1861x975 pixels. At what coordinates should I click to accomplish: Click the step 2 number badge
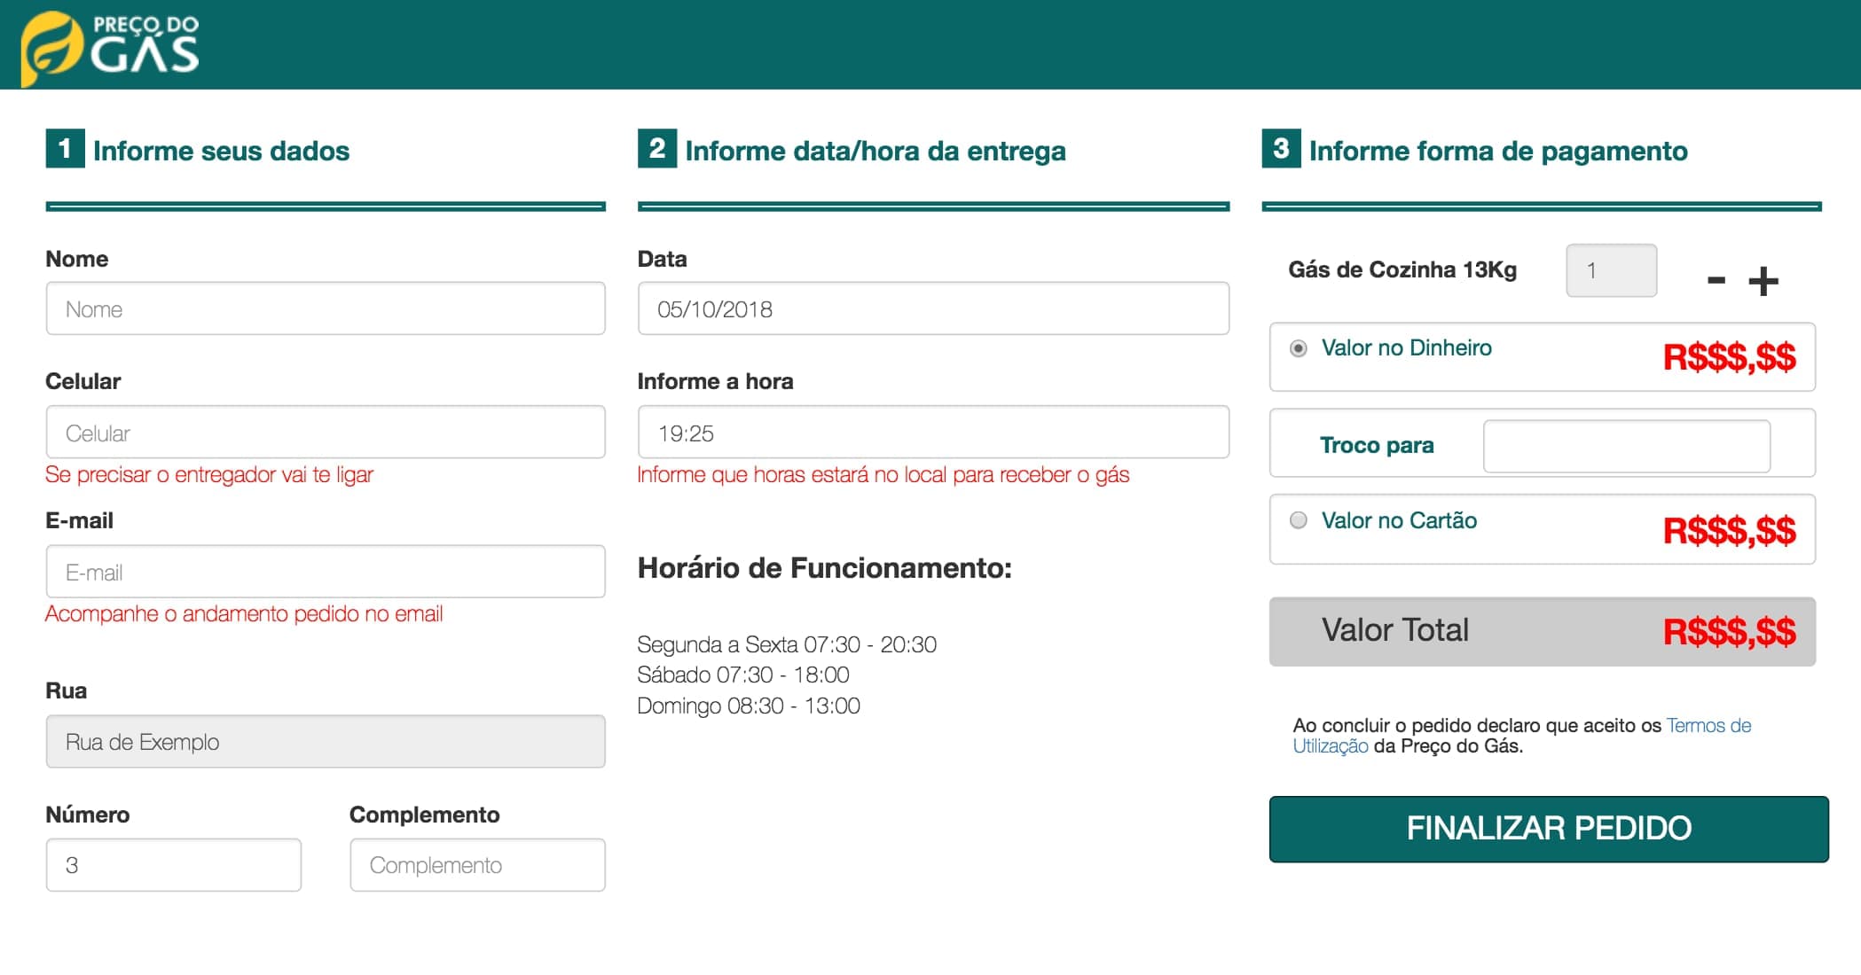pos(656,149)
